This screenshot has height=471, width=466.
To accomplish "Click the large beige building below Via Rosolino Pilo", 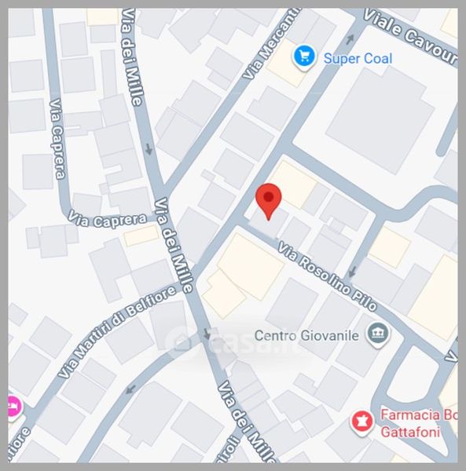I will click(251, 266).
